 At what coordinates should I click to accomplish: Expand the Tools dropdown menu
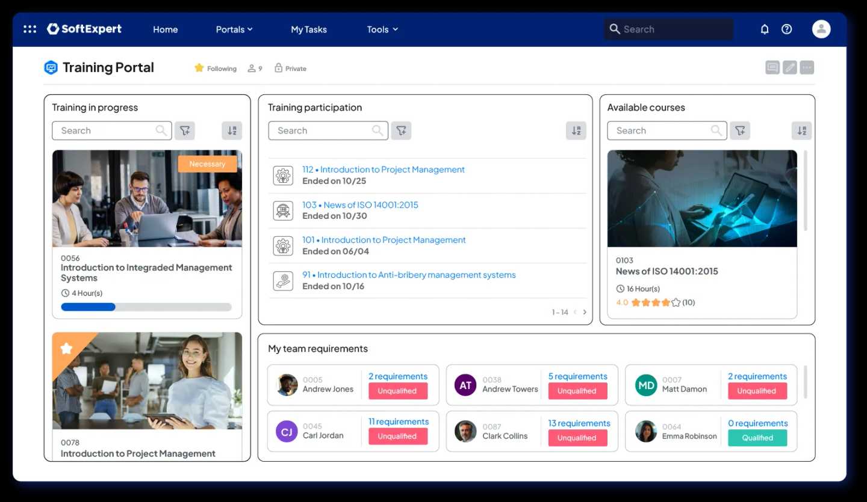pyautogui.click(x=382, y=29)
